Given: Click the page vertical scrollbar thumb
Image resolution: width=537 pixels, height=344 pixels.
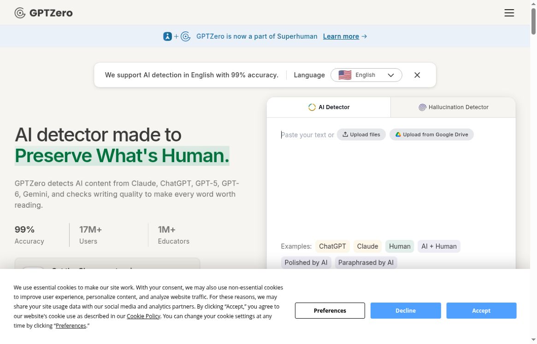Looking at the screenshot, I should (533, 21).
